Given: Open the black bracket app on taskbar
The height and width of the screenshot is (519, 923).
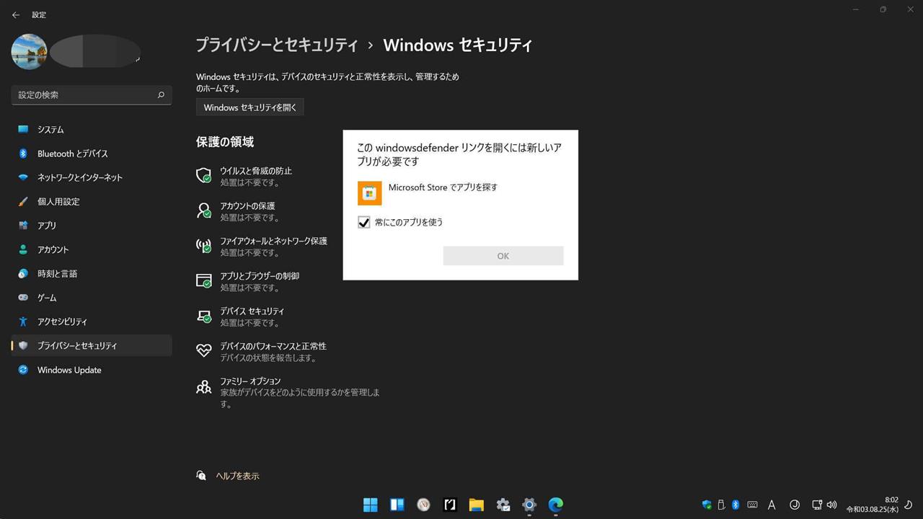Looking at the screenshot, I should point(450,505).
